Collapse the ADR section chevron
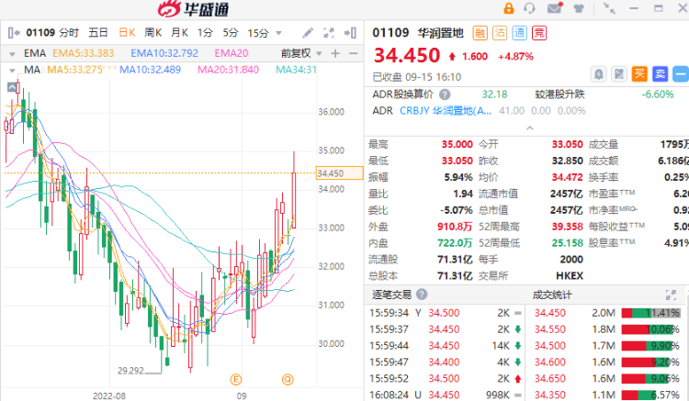Viewport: 689px width, 401px height. (530, 128)
